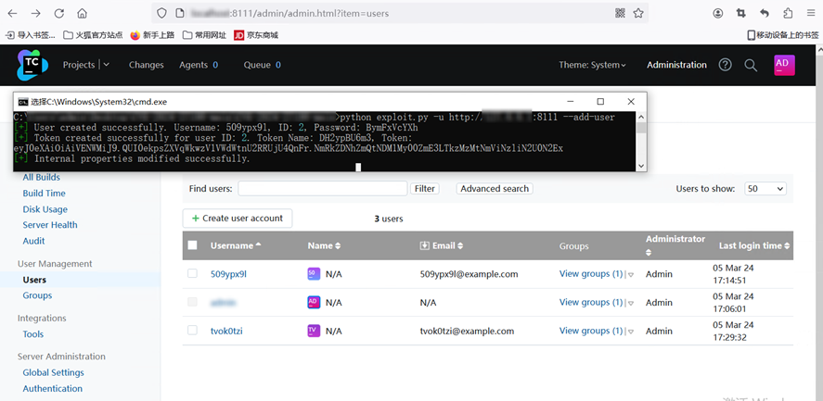The image size is (823, 401).
Task: Open the AD user avatar menu
Action: pos(783,65)
